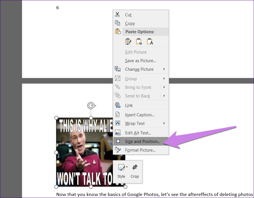
Task: Click the Link globe icon
Action: pyautogui.click(x=118, y=105)
